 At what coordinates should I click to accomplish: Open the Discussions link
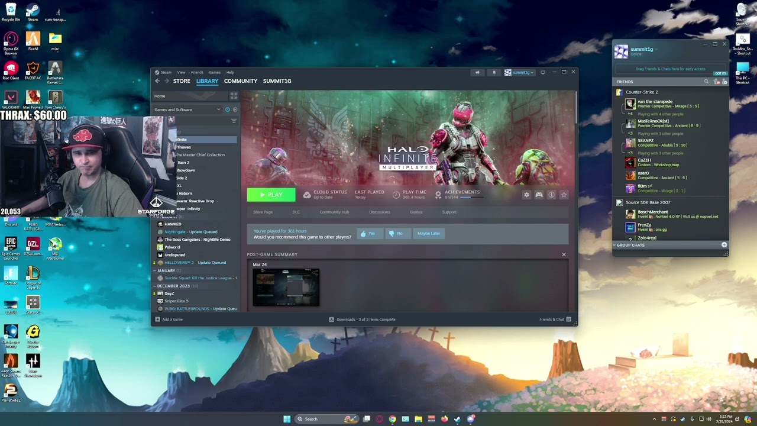point(380,212)
